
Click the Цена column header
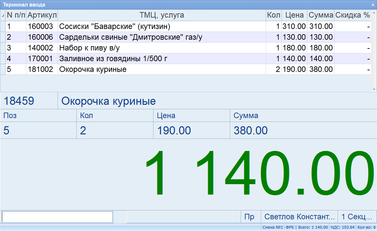294,15
